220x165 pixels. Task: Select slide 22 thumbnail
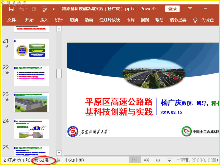[x=31, y=76]
